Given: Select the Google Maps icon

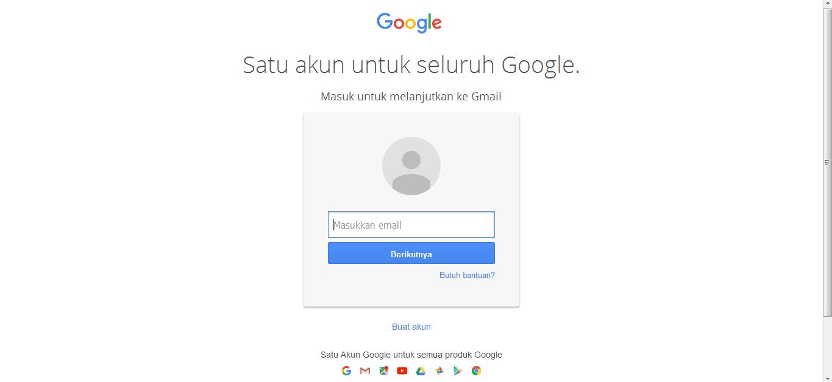Looking at the screenshot, I should pos(383,370).
